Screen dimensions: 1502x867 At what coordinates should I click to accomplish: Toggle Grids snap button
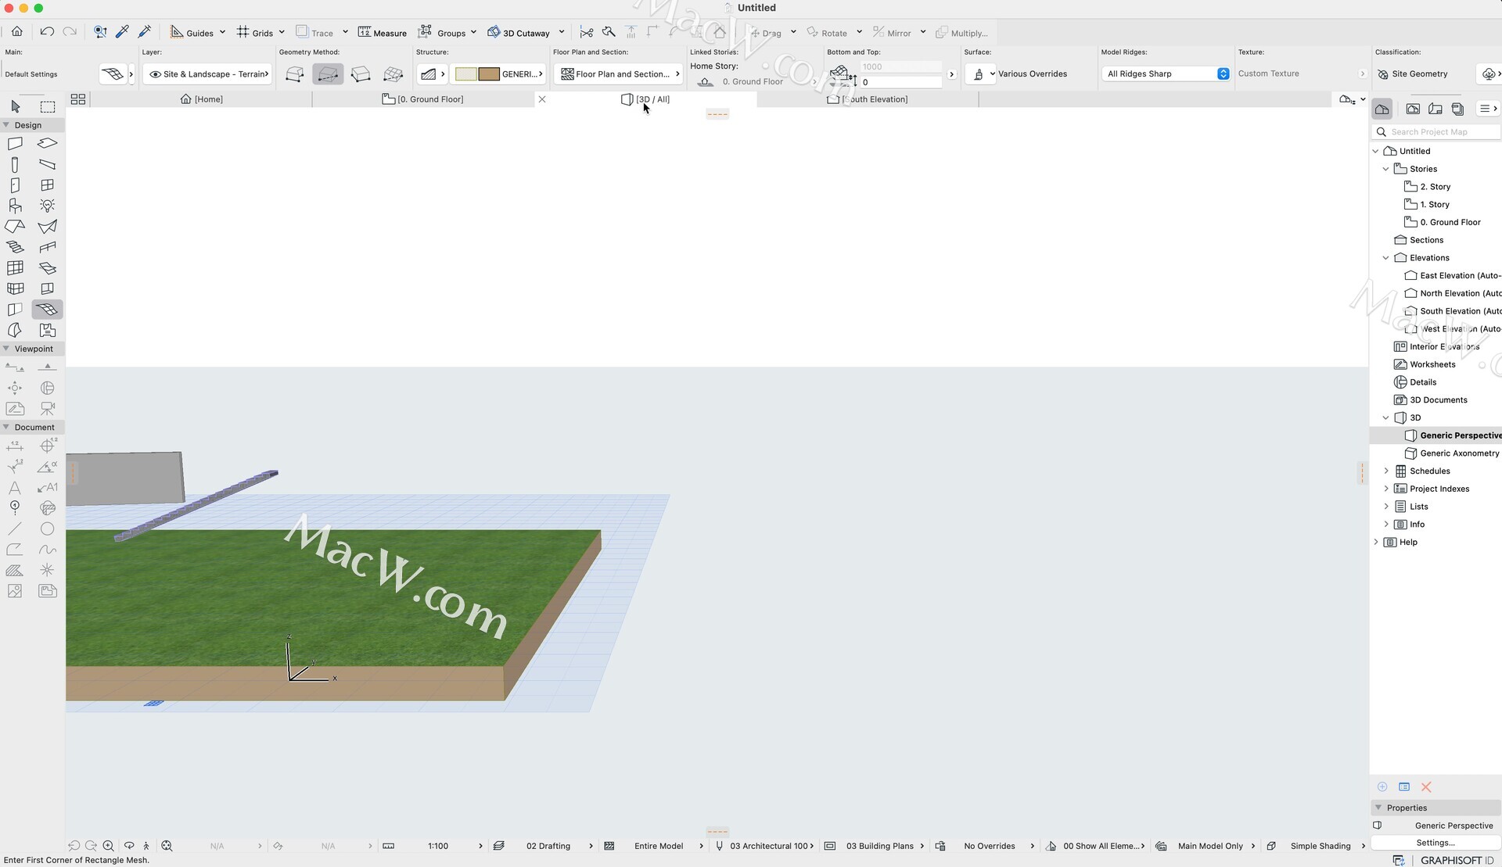pos(255,33)
